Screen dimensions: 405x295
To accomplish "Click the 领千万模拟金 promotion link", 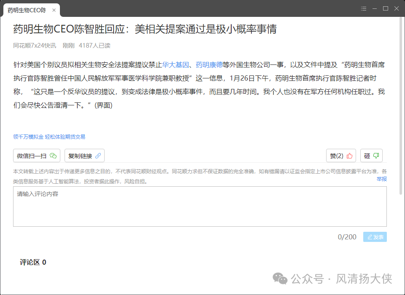I will (28, 137).
